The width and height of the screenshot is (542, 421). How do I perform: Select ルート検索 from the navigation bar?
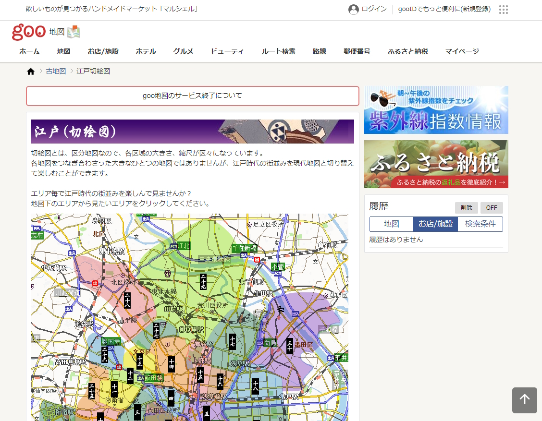(x=278, y=51)
